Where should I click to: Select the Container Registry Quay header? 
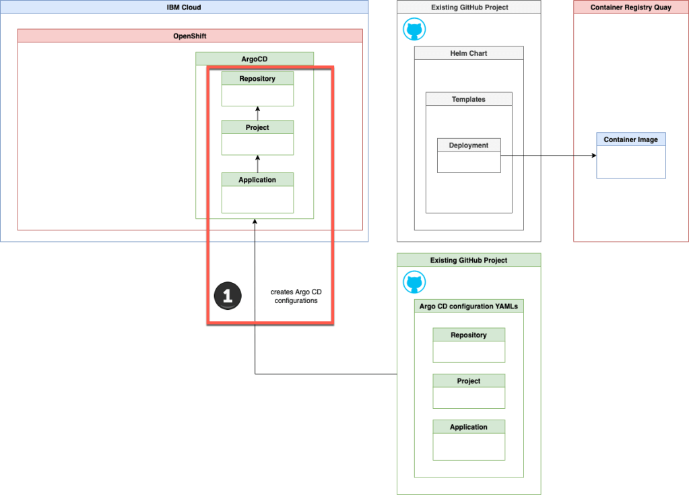click(630, 7)
